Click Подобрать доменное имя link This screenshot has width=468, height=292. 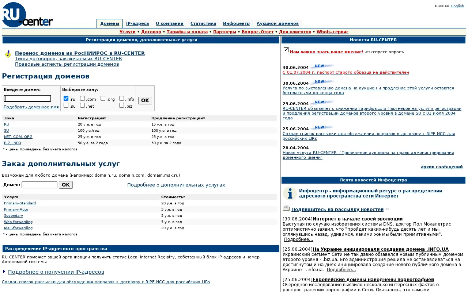pyautogui.click(x=31, y=107)
